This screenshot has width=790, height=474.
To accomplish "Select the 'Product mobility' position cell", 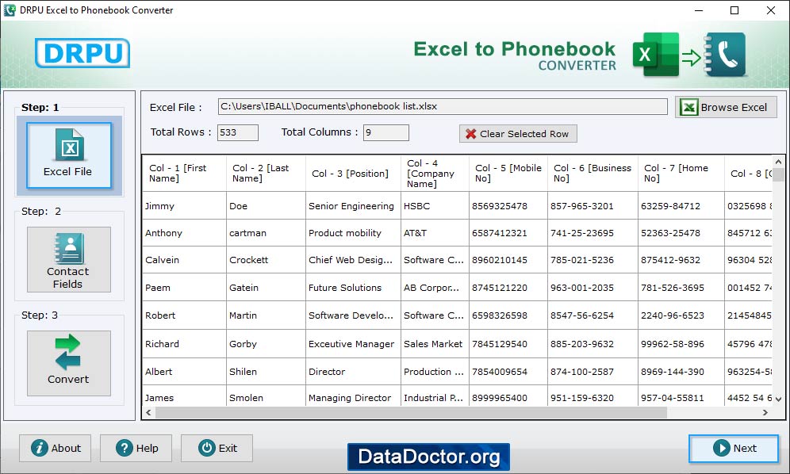I will click(x=353, y=233).
